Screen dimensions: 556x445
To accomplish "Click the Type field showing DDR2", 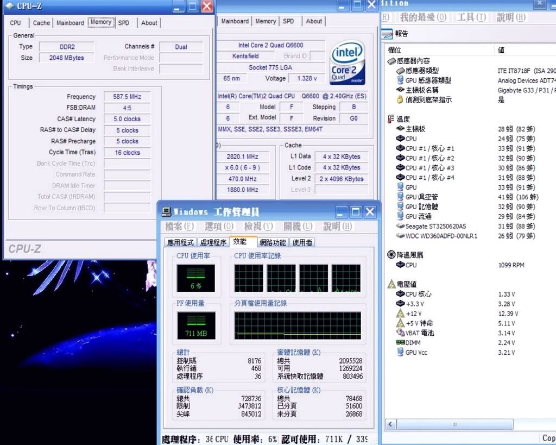I will (67, 47).
